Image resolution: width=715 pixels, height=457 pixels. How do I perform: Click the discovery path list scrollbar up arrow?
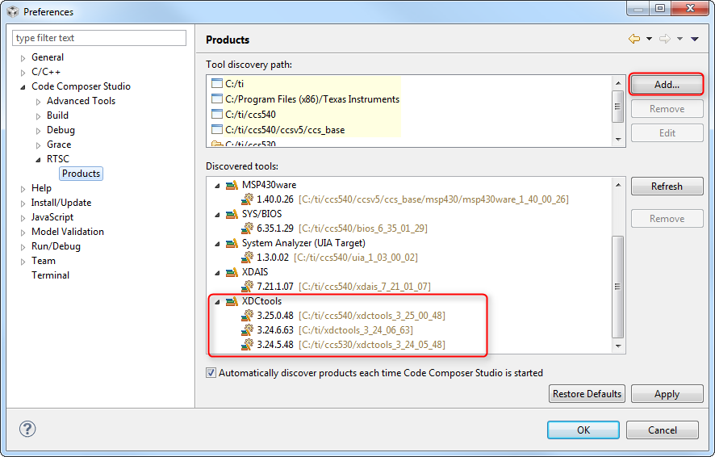click(x=618, y=83)
